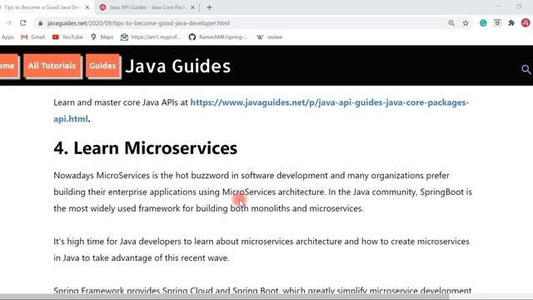Open the Maps bookmark
The image size is (533, 300).
(102, 37)
